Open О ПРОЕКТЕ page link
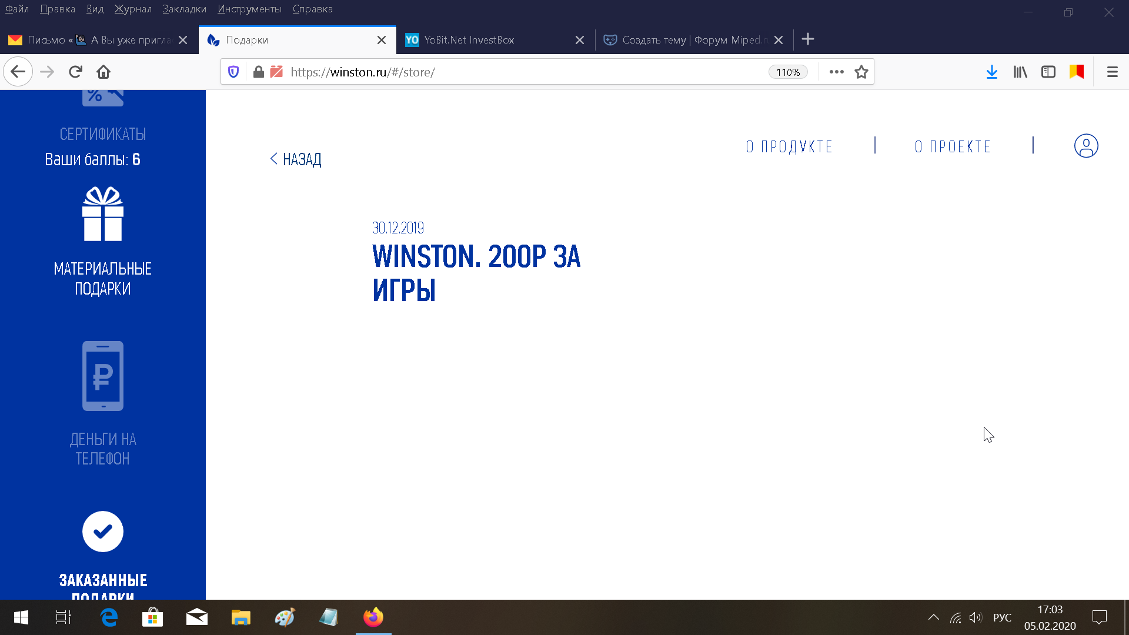The height and width of the screenshot is (635, 1129). click(x=953, y=146)
